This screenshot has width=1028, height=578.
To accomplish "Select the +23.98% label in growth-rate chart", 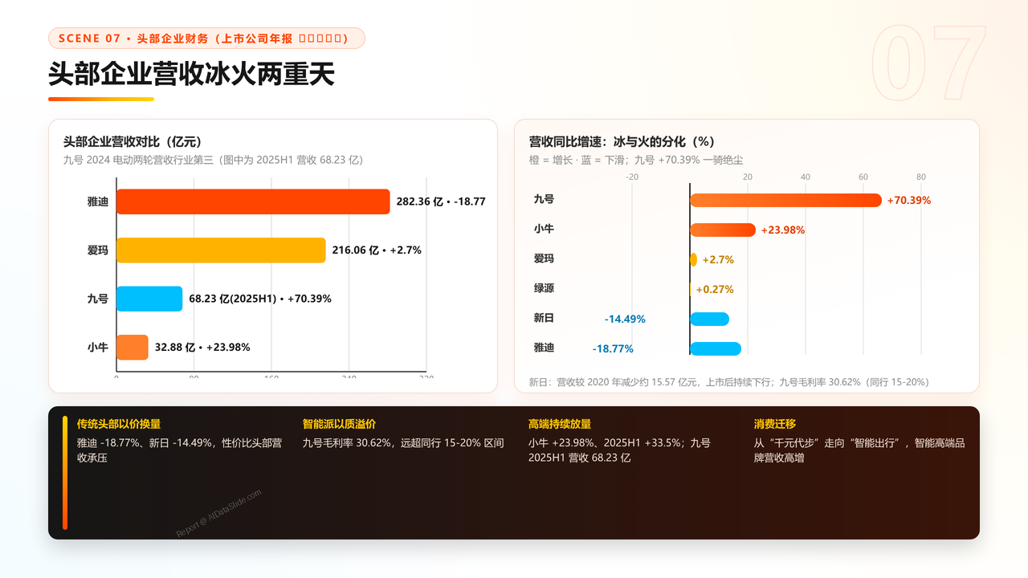I will (x=783, y=230).
